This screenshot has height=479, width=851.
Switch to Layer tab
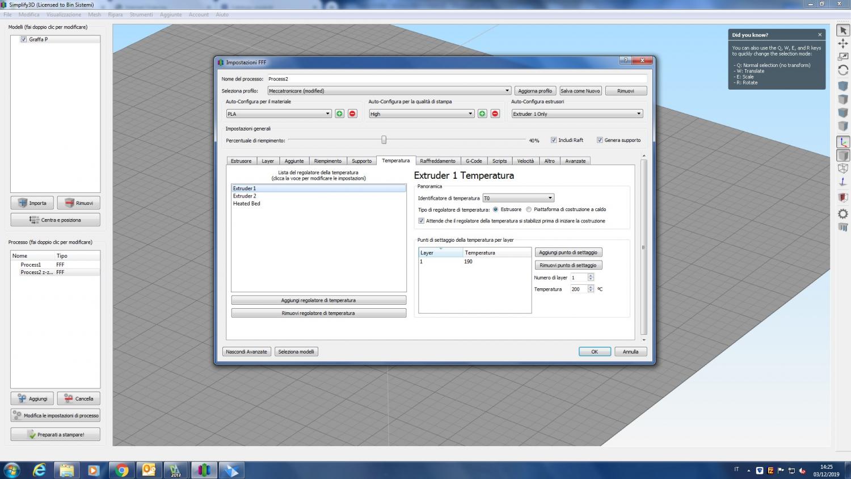point(268,161)
